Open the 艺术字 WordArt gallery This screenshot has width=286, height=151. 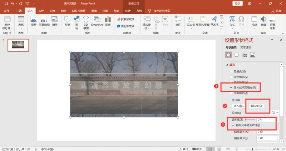(214, 23)
